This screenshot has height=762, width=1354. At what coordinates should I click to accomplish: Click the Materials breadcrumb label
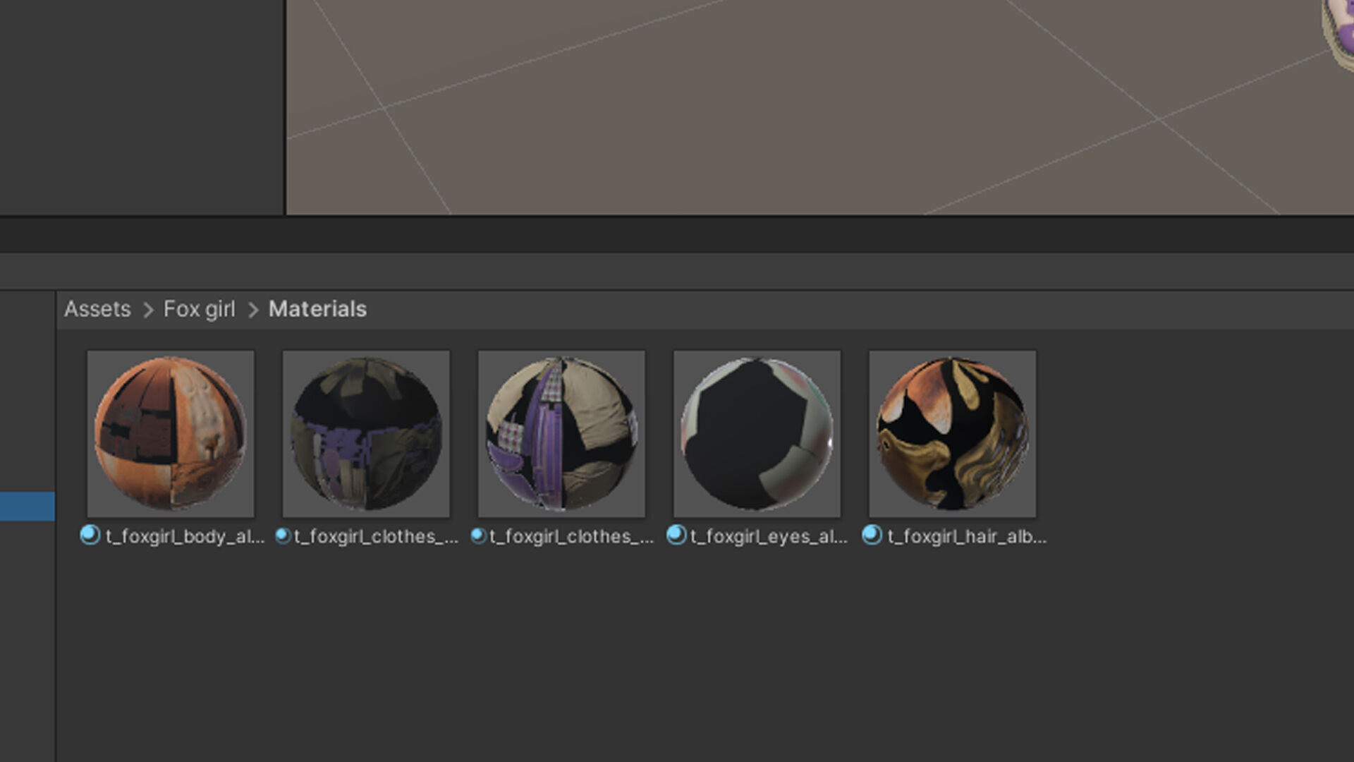click(x=317, y=309)
